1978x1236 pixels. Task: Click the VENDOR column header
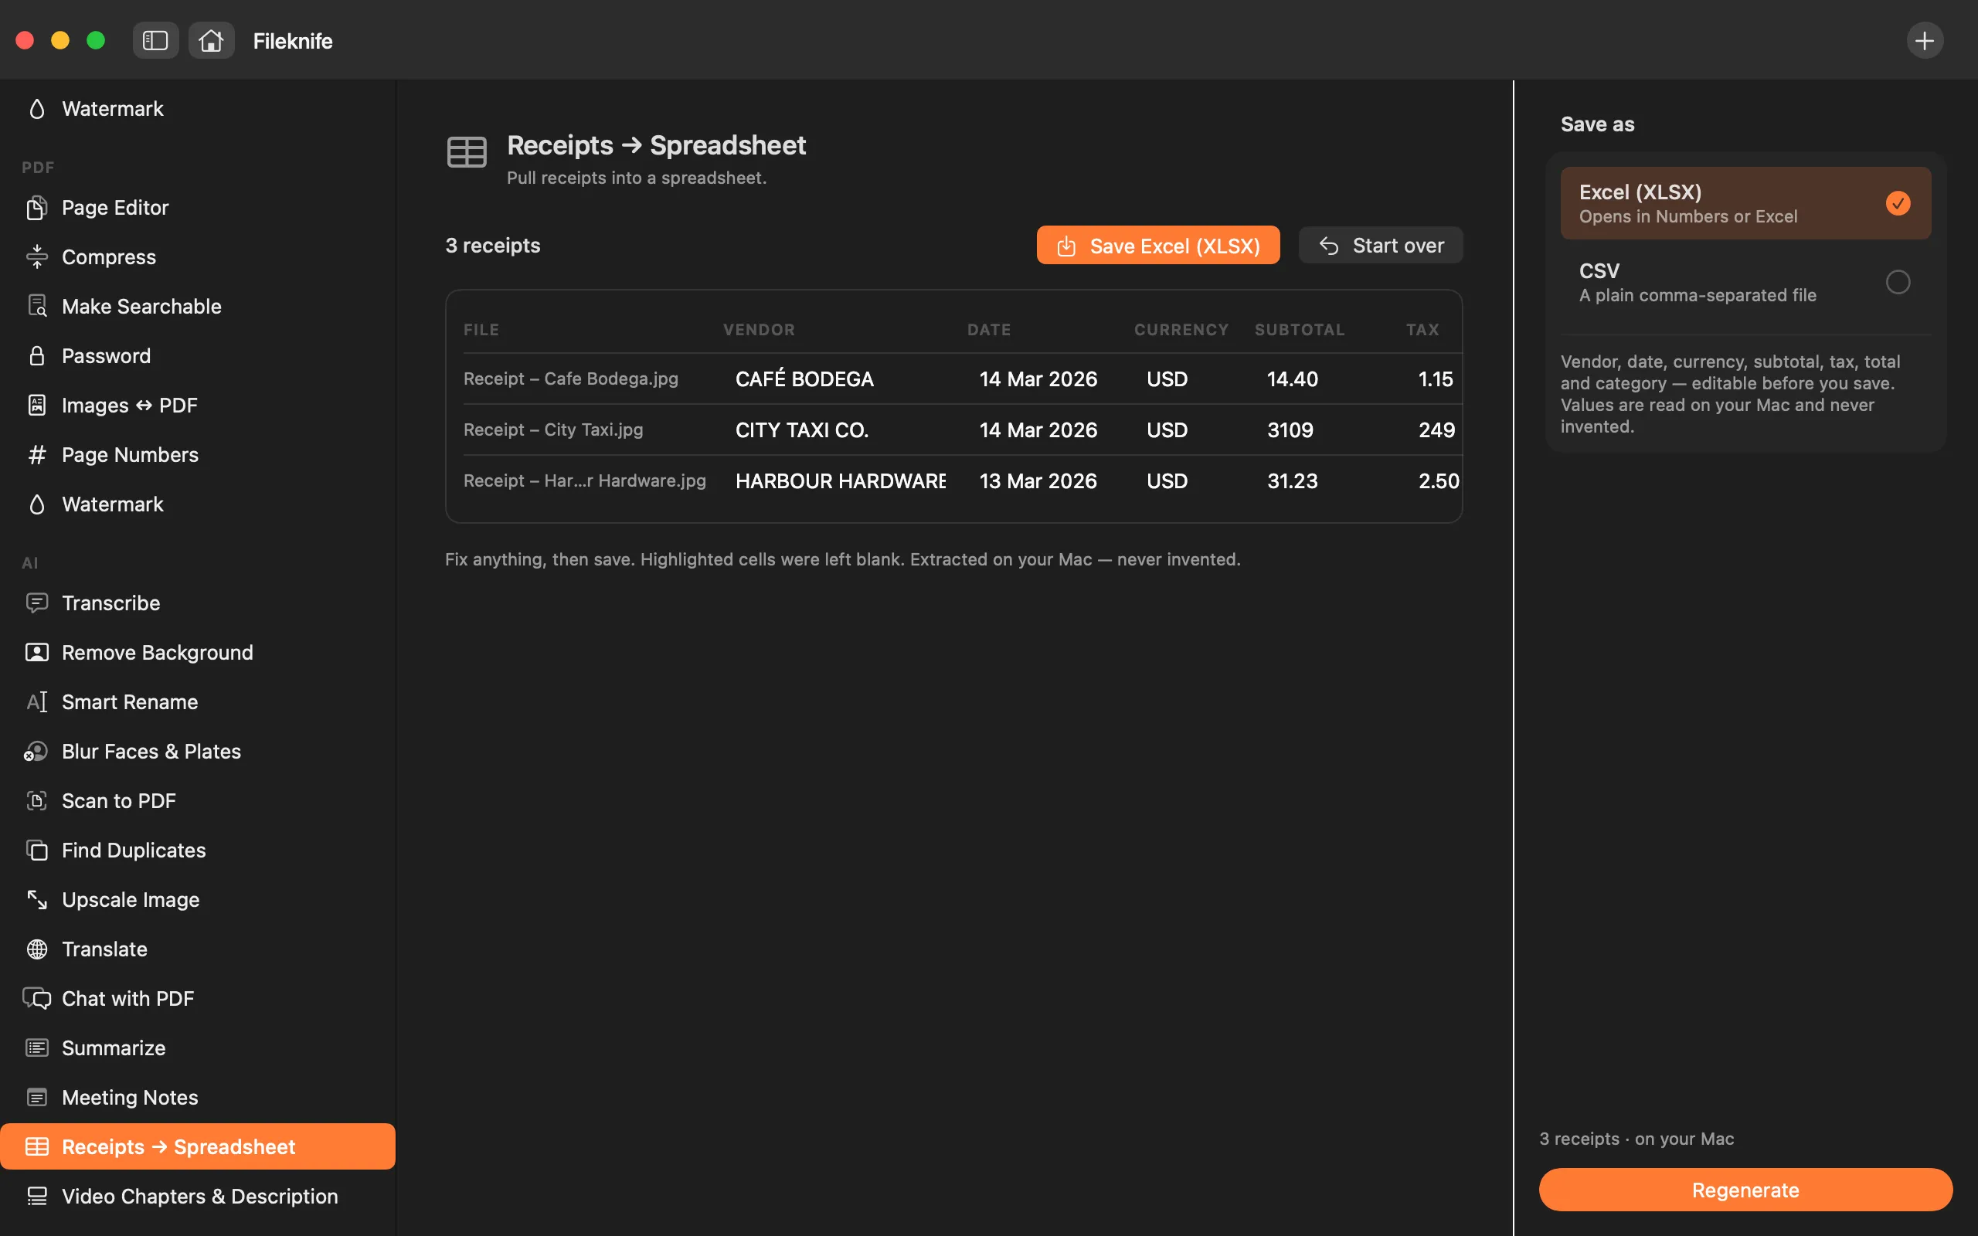pos(759,329)
